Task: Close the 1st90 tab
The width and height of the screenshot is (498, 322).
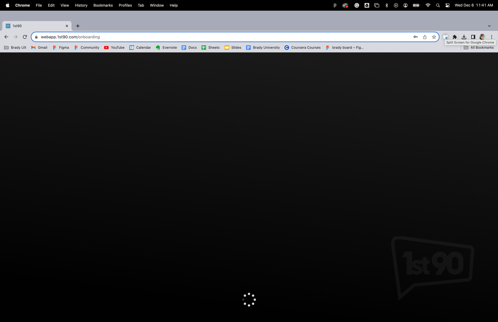Action: pyautogui.click(x=67, y=26)
